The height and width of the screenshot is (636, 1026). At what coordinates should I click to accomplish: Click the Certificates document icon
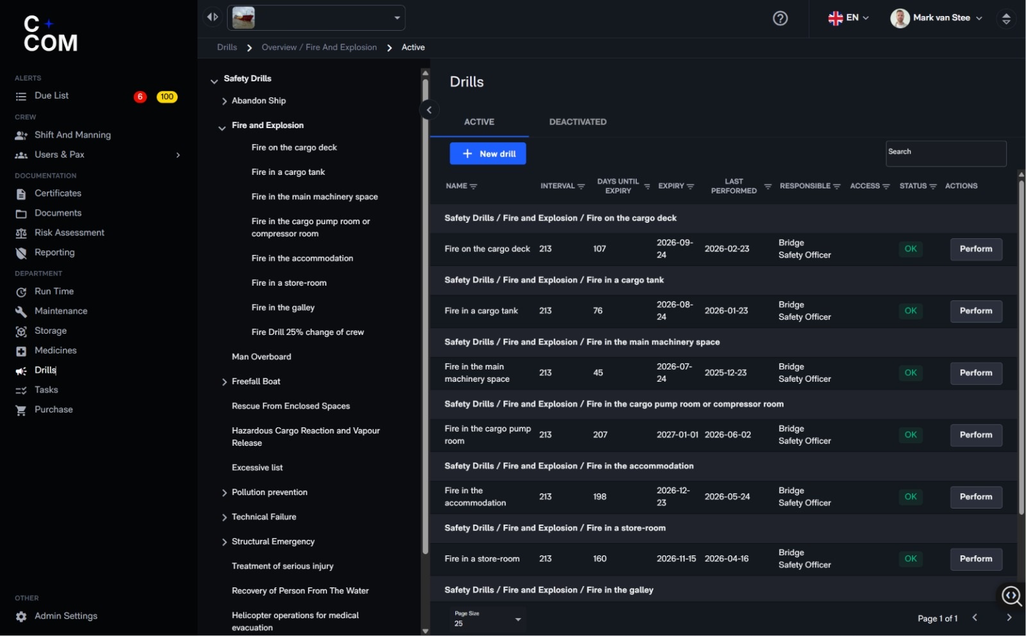pos(21,193)
